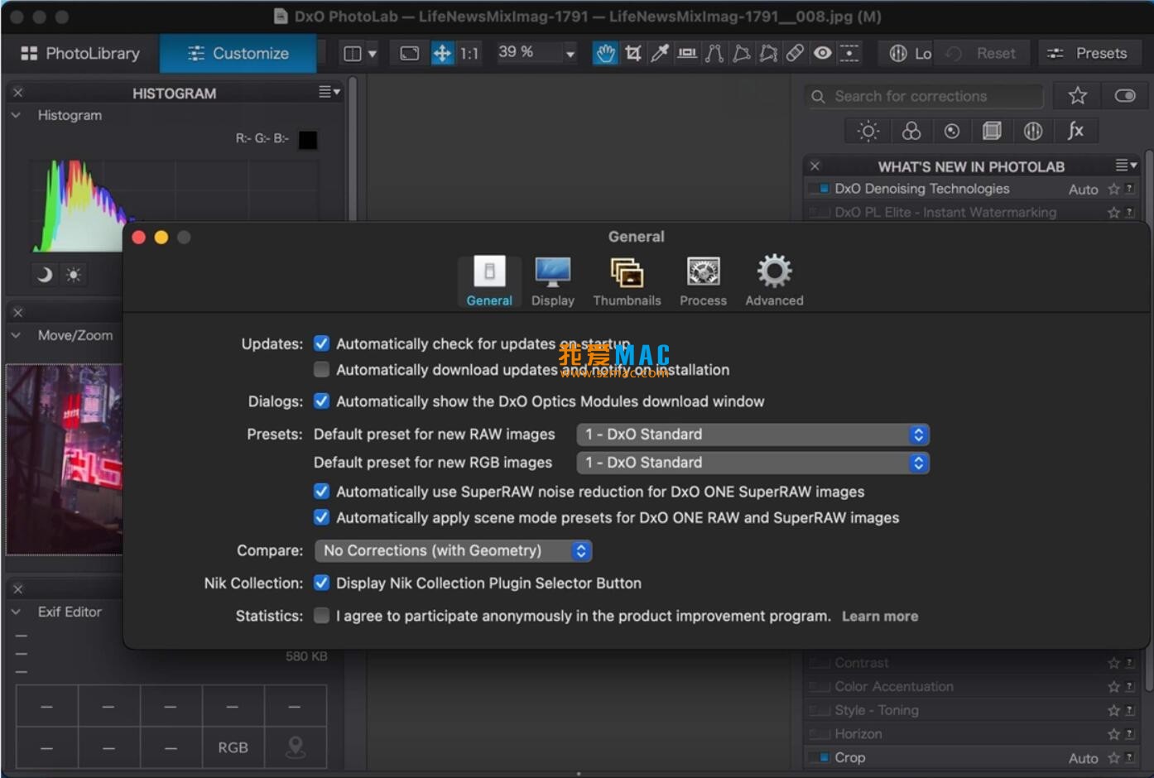Screen dimensions: 1154x778
Task: Open the Process preferences tab
Action: click(703, 281)
